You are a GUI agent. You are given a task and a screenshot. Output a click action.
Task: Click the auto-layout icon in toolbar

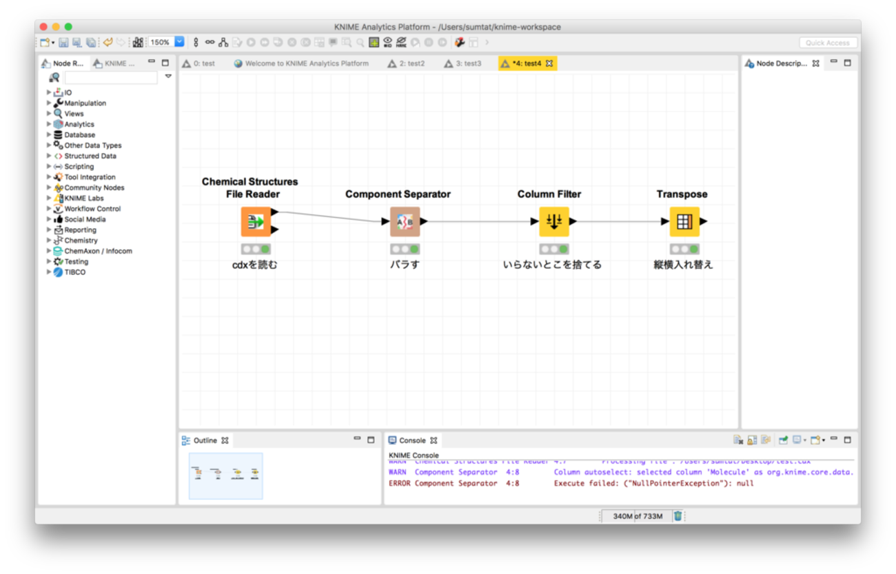coord(223,42)
